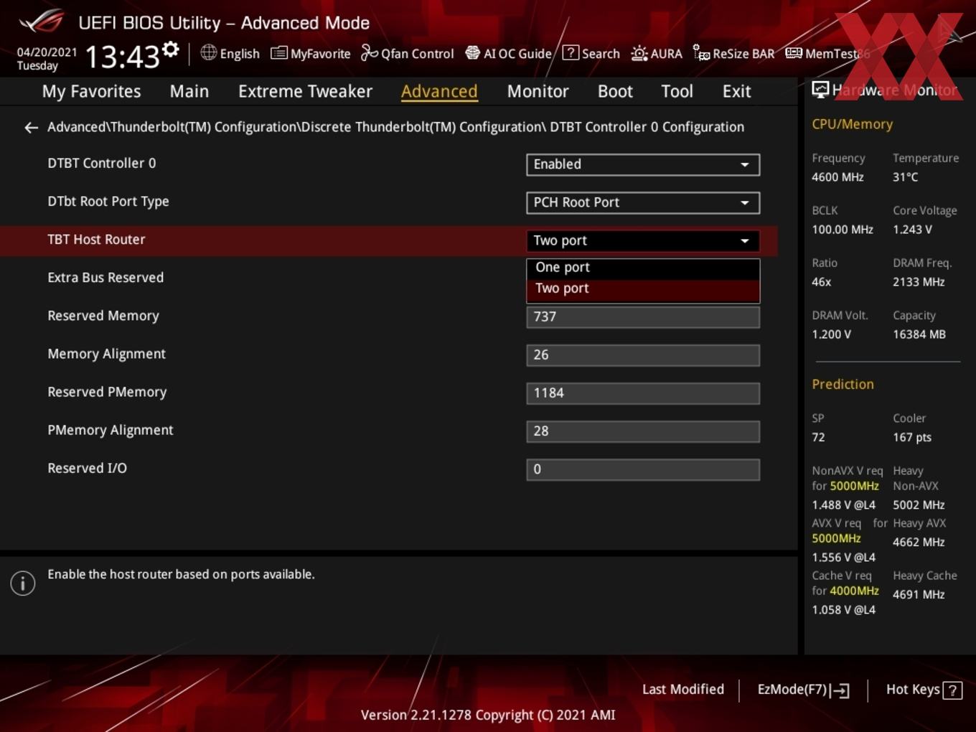Image resolution: width=976 pixels, height=732 pixels.
Task: Click the 1.243 V core voltage value
Action: pyautogui.click(x=912, y=230)
